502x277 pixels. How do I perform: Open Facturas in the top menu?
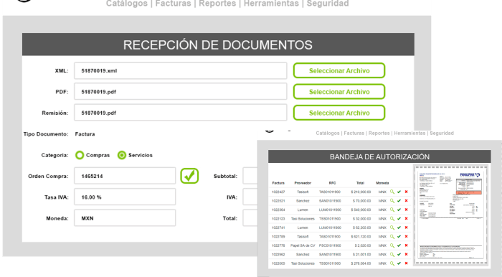click(174, 4)
